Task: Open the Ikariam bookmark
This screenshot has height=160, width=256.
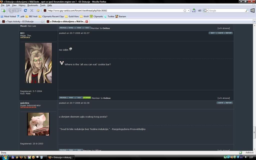Action: (x=121, y=16)
